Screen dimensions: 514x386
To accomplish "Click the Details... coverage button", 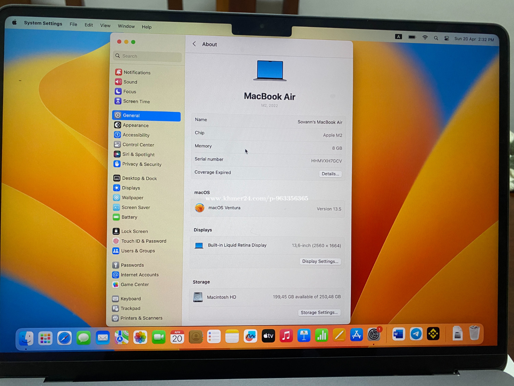I will pyautogui.click(x=330, y=174).
